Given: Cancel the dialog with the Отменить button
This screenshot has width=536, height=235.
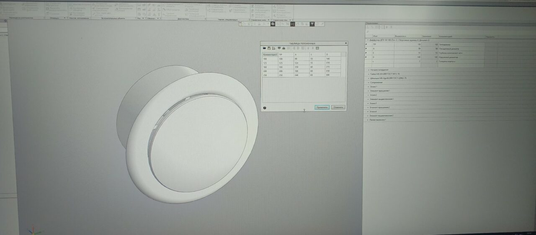Looking at the screenshot, I should point(338,107).
